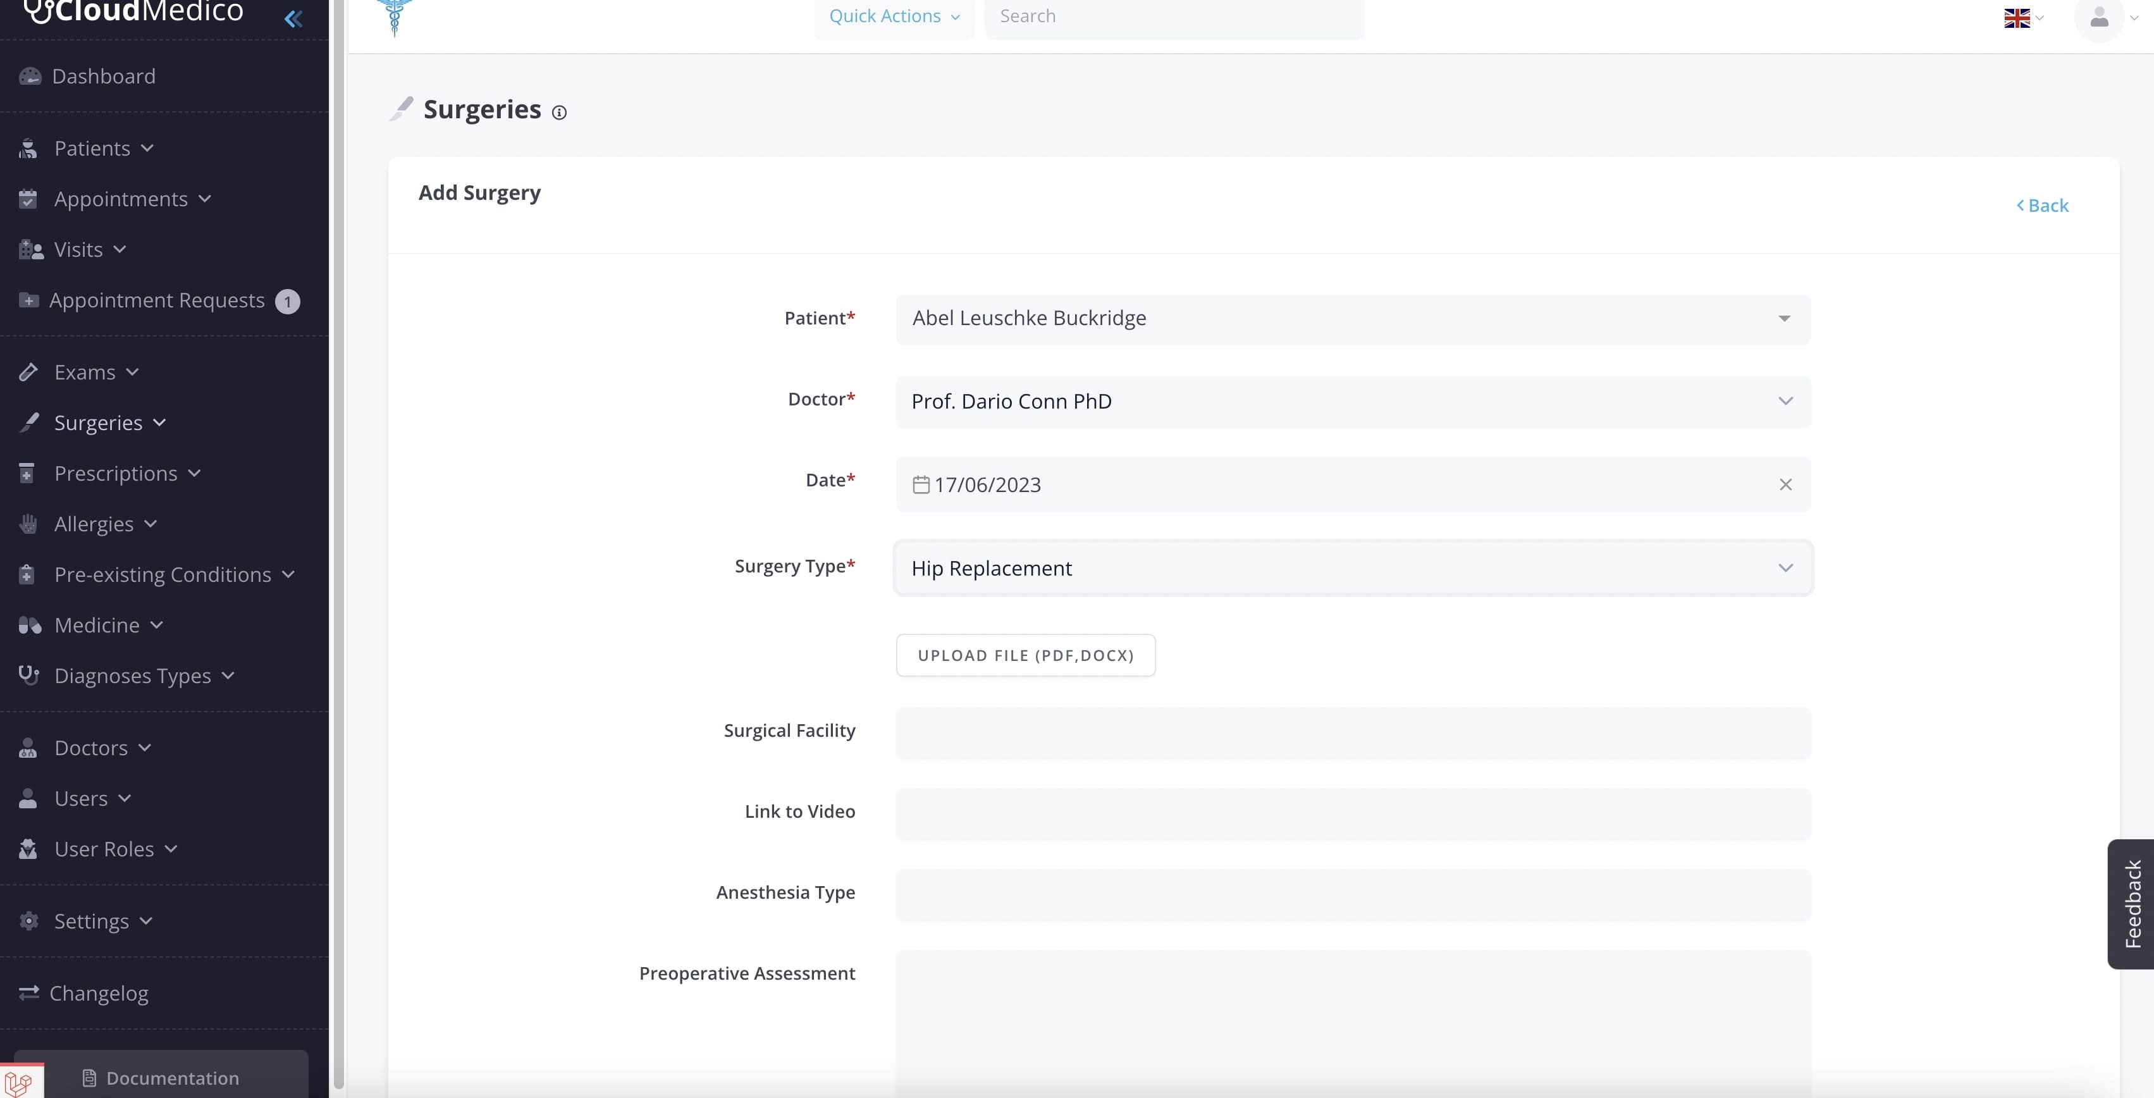Expand the Diagnoses Types chevron
The image size is (2154, 1098).
(x=228, y=675)
